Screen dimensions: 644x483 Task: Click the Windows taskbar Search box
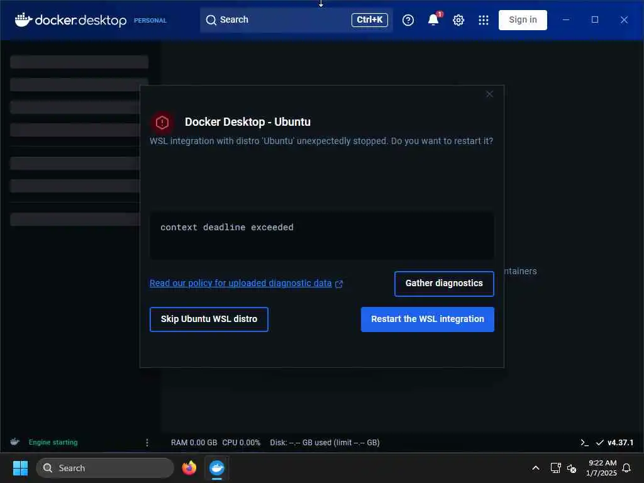(x=105, y=468)
